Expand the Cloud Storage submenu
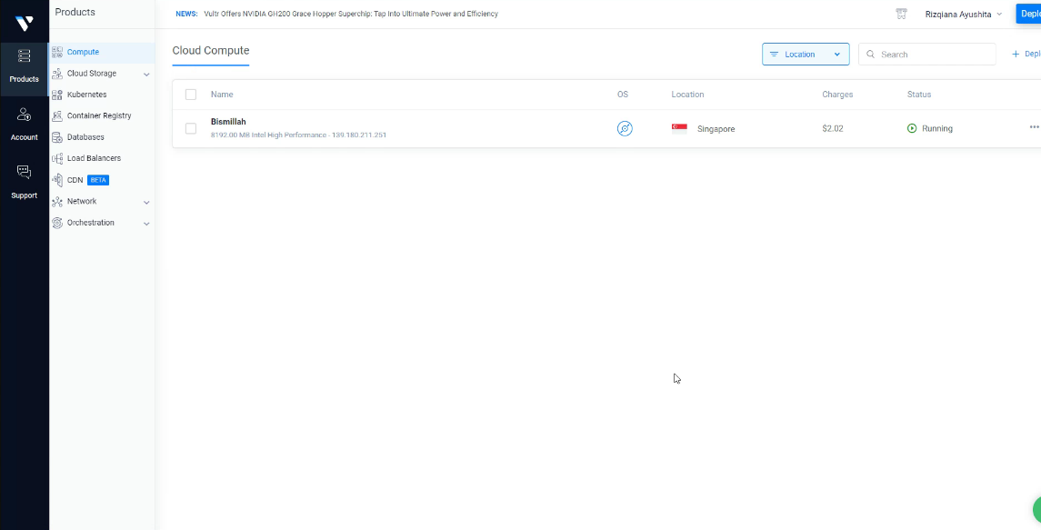 146,74
